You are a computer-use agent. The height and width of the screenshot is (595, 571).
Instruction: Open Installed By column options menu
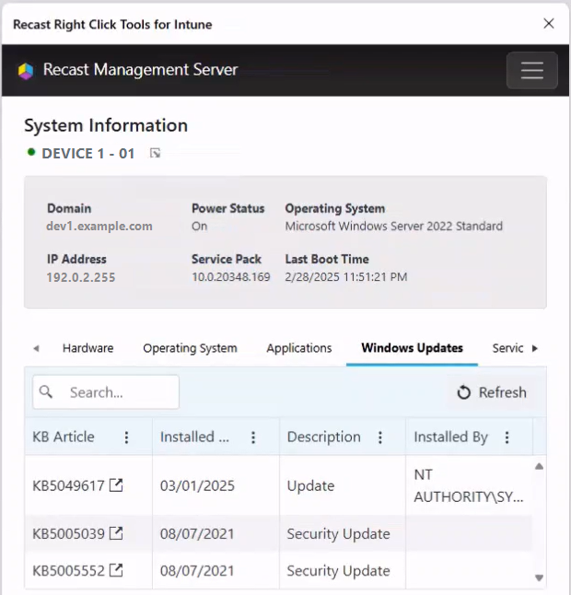coord(507,437)
